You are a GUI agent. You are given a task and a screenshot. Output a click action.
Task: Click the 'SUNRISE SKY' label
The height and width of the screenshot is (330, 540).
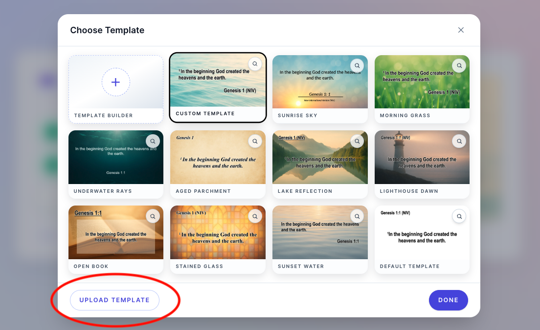coord(297,116)
